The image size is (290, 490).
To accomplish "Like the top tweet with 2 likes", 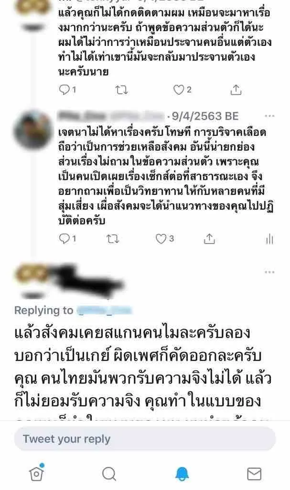I will pyautogui.click(x=183, y=89).
